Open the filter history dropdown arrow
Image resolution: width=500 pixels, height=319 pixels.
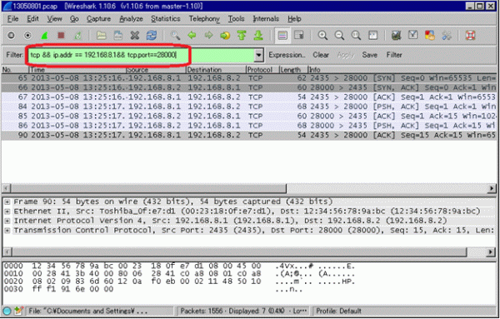[258, 55]
